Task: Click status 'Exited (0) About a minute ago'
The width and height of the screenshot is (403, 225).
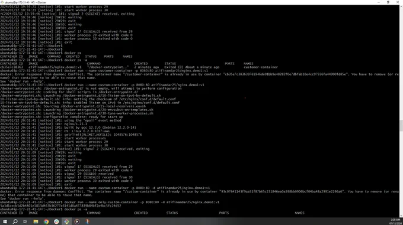Action: pyautogui.click(x=192, y=67)
